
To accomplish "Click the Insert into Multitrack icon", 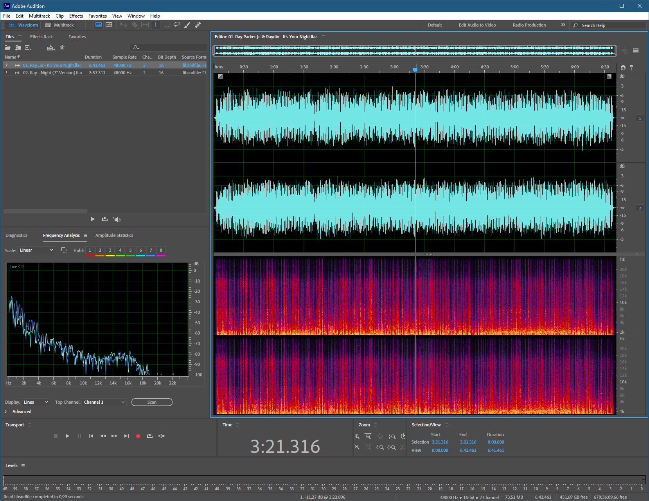I will [51, 48].
